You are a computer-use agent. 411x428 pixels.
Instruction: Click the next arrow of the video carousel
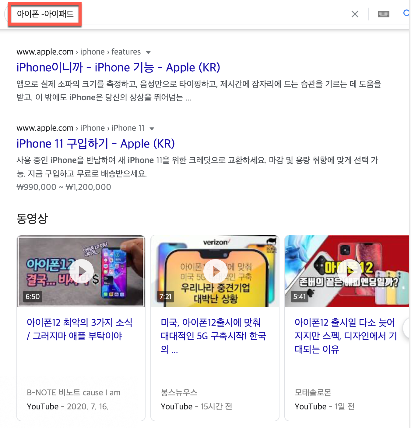tap(407, 328)
